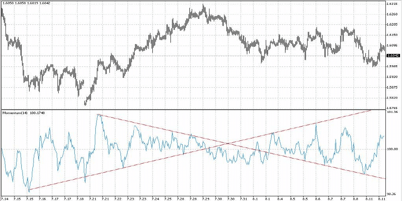Screen dimensions: 402x201
Task: Select the current price tag 1.6042
Action: coord(392,56)
